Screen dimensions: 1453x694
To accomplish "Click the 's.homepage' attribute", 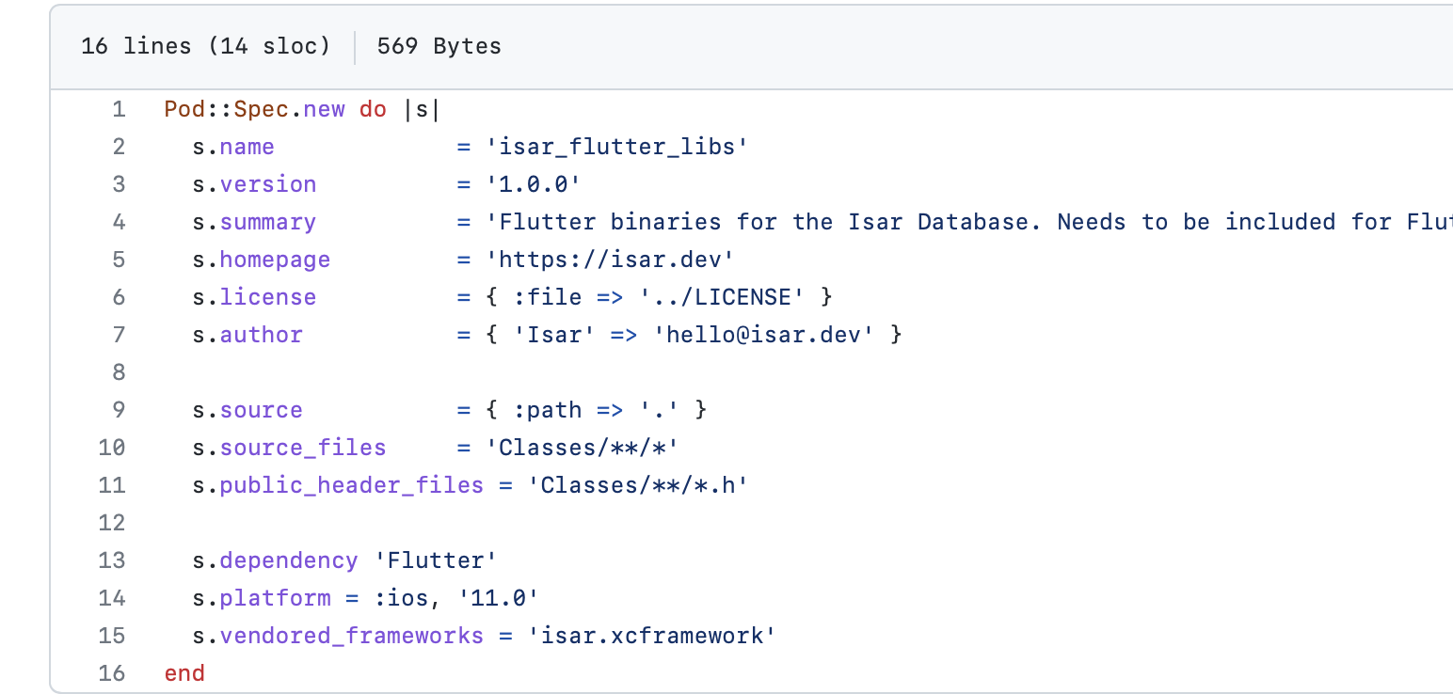I will point(262,260).
